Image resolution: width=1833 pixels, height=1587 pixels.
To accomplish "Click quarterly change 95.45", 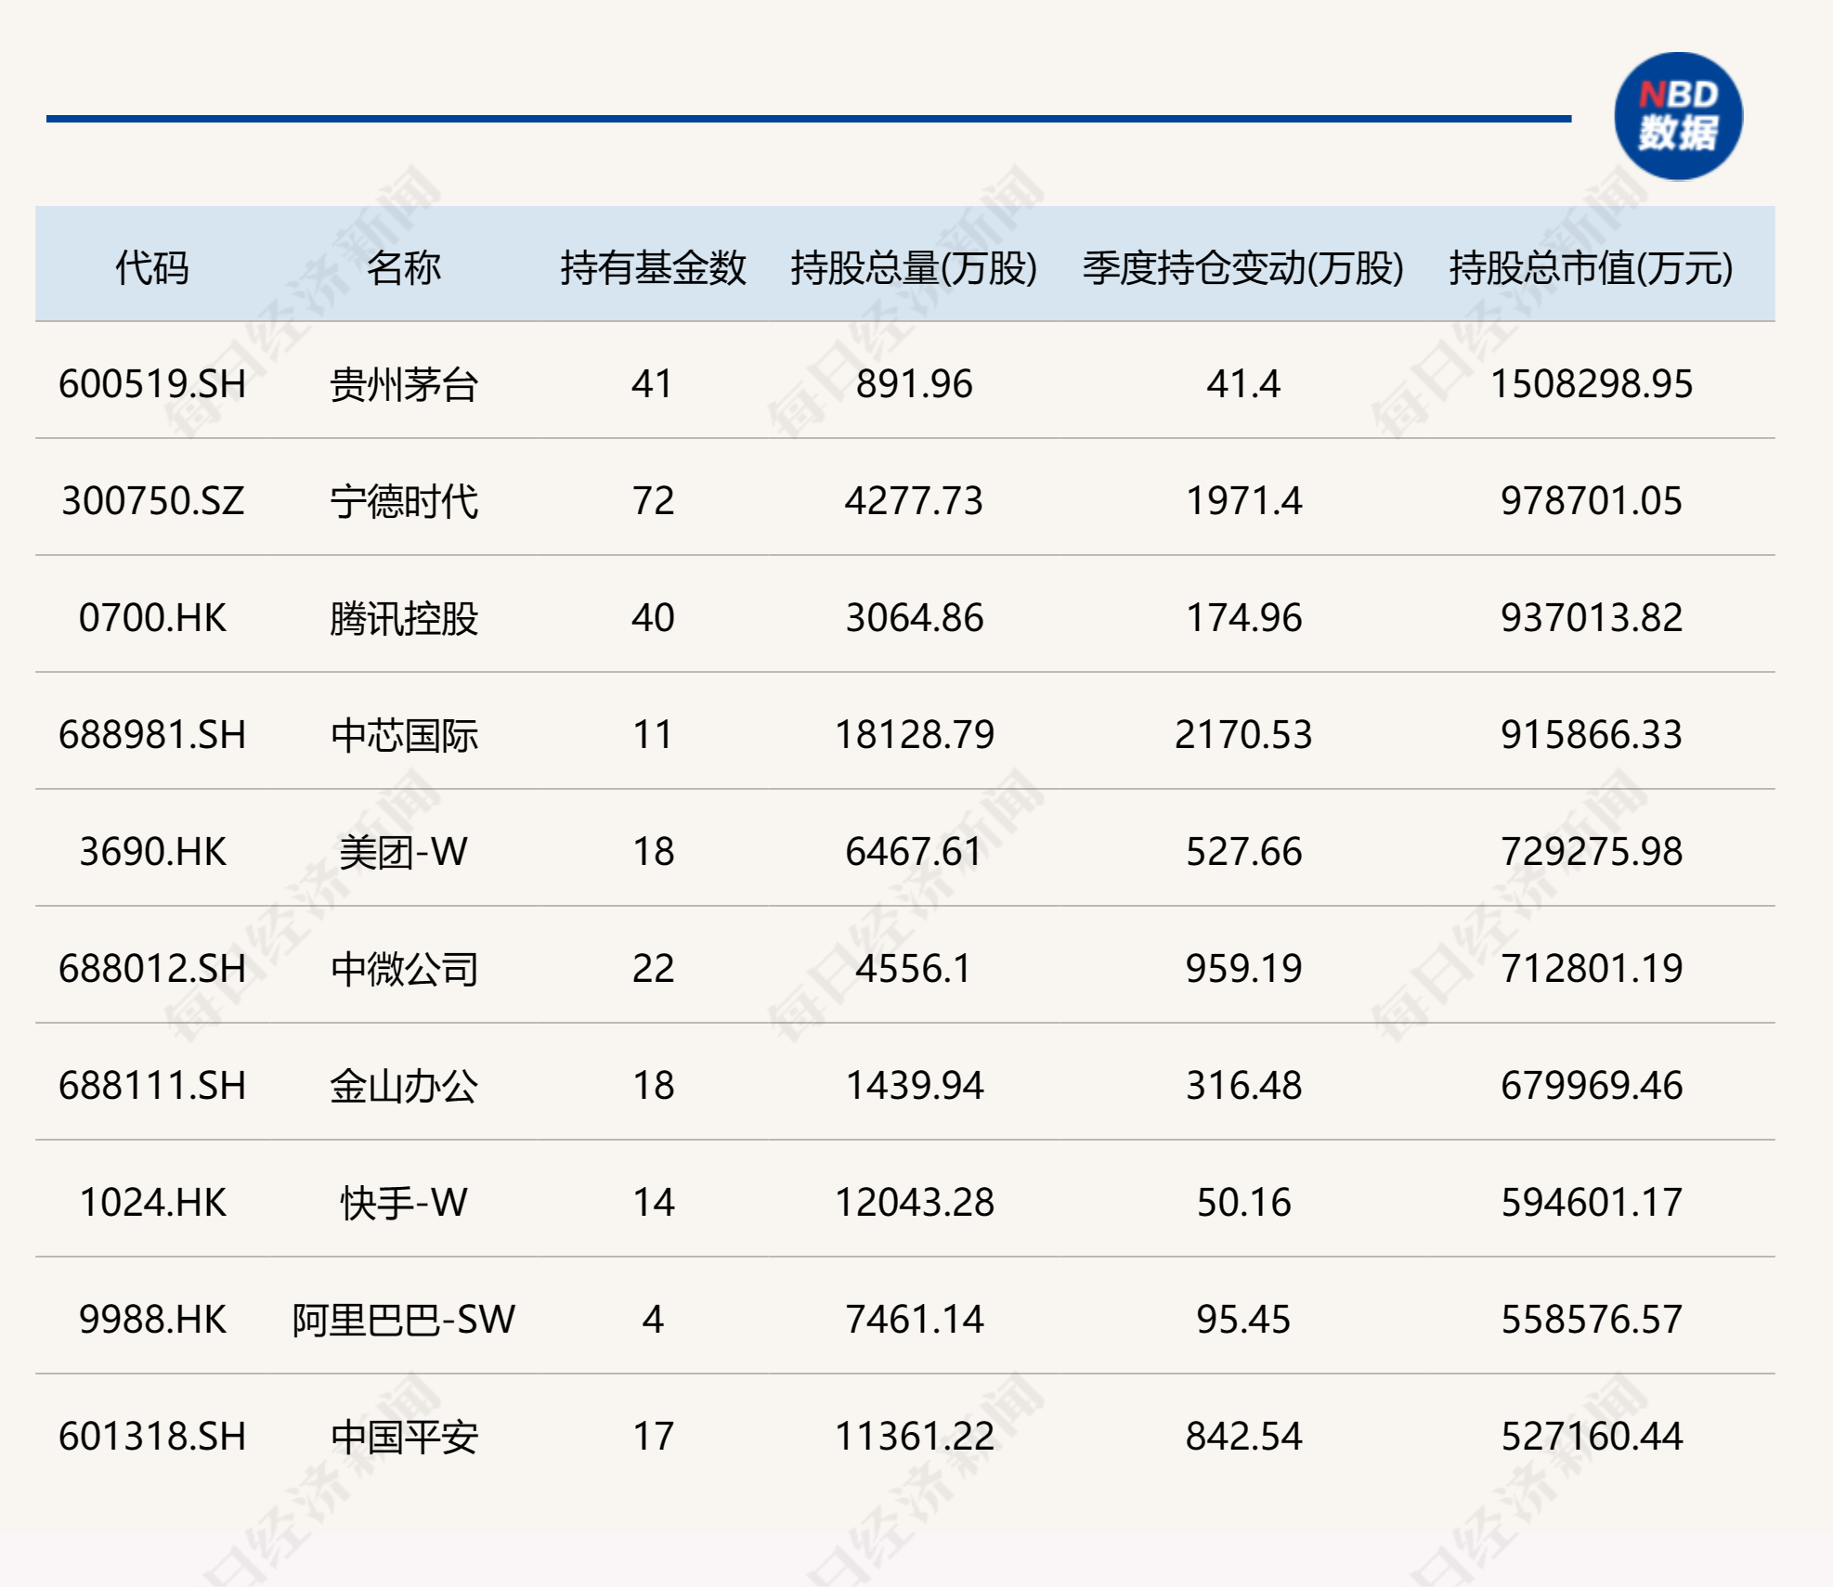I will point(1243,1320).
